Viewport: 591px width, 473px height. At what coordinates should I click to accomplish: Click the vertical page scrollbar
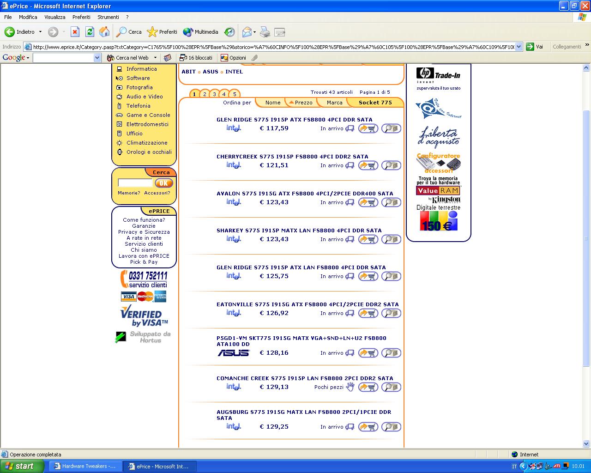(x=586, y=238)
